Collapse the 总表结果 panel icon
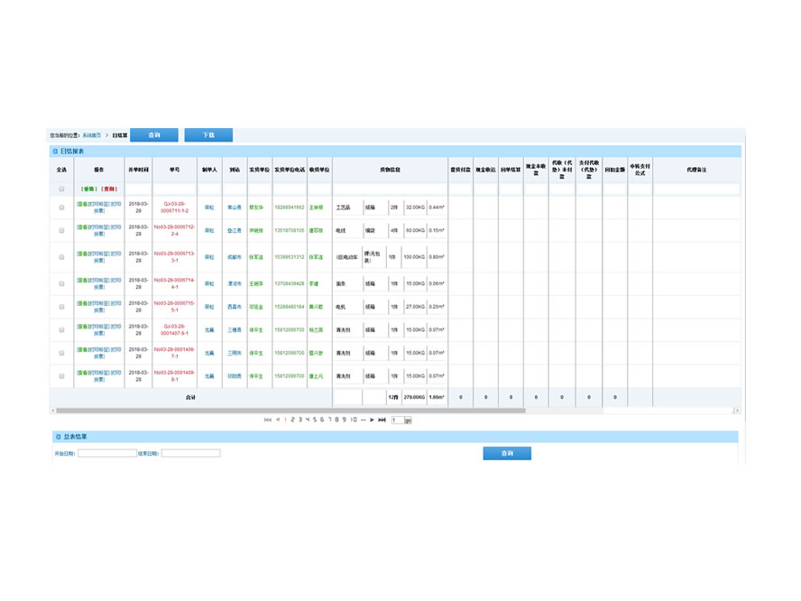801x601 pixels. click(55, 437)
